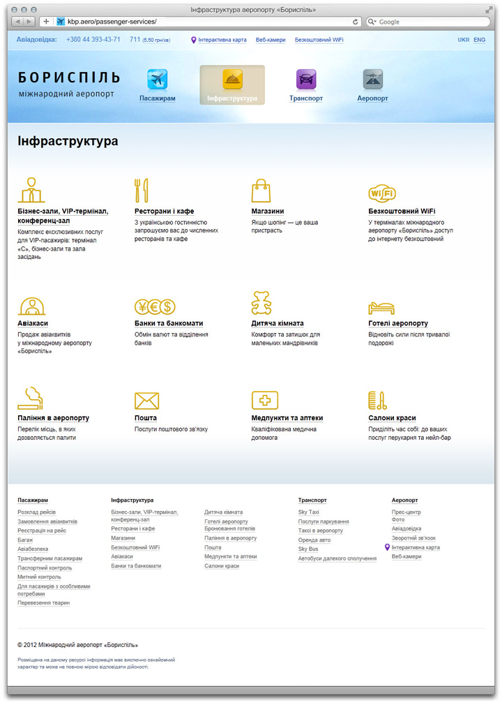The height and width of the screenshot is (705, 502).
Task: Click the currency coins Банки icon
Action: pos(155,307)
